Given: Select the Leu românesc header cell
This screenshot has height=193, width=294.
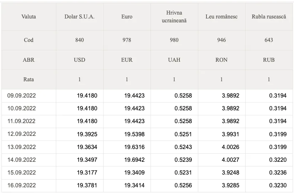Looking at the screenshot, I should coord(221,17).
